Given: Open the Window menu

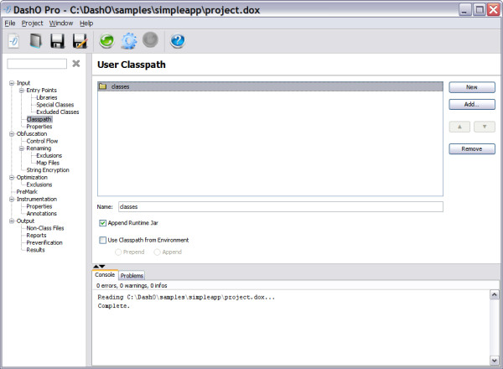Looking at the screenshot, I should pyautogui.click(x=61, y=23).
